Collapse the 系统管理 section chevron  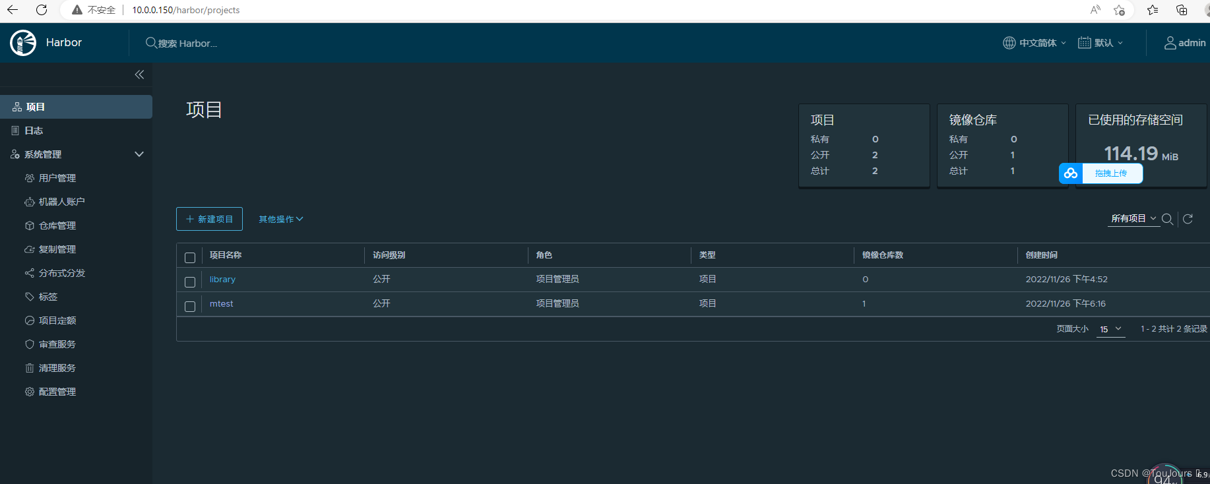click(139, 154)
